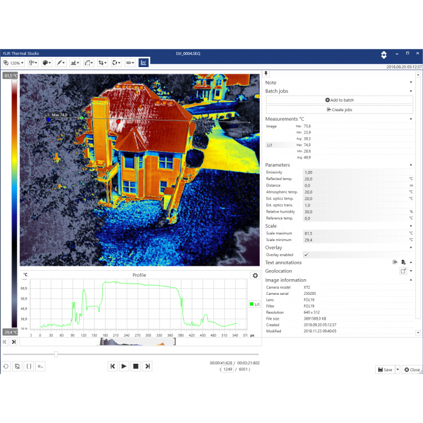Open the crop tool dropdown

pyautogui.click(x=103, y=63)
